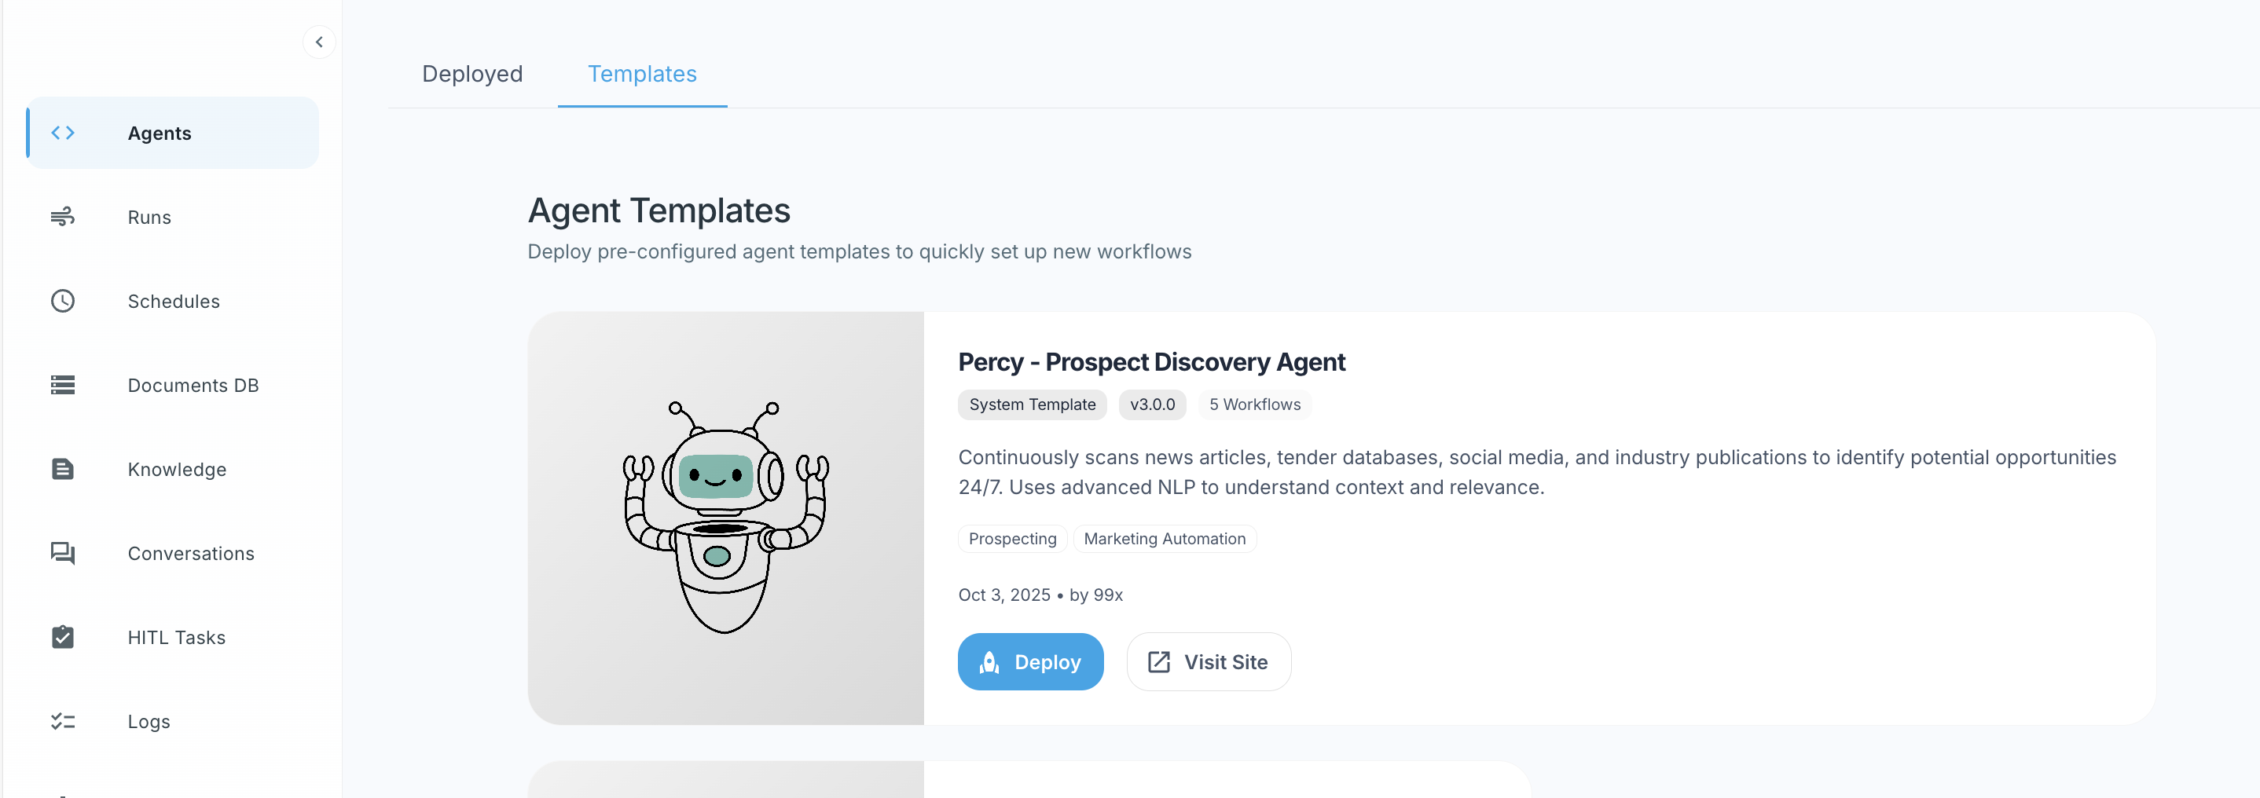2260x798 pixels.
Task: Open Logs via the checklist icon
Action: coord(62,721)
